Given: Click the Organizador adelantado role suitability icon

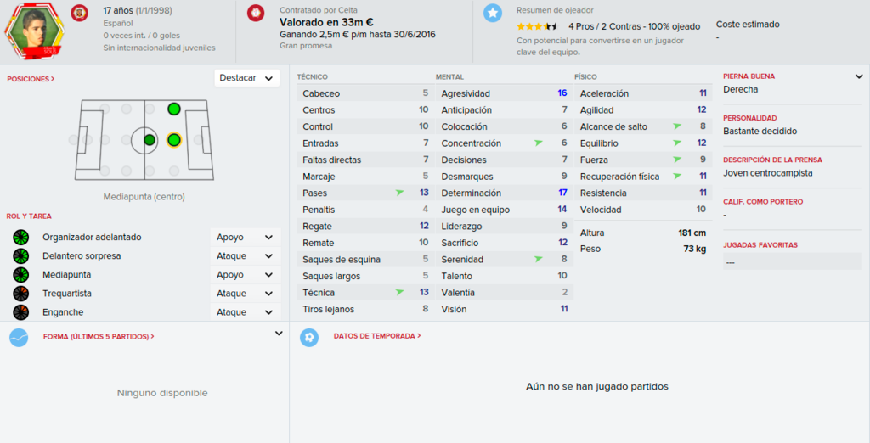Looking at the screenshot, I should pos(20,238).
